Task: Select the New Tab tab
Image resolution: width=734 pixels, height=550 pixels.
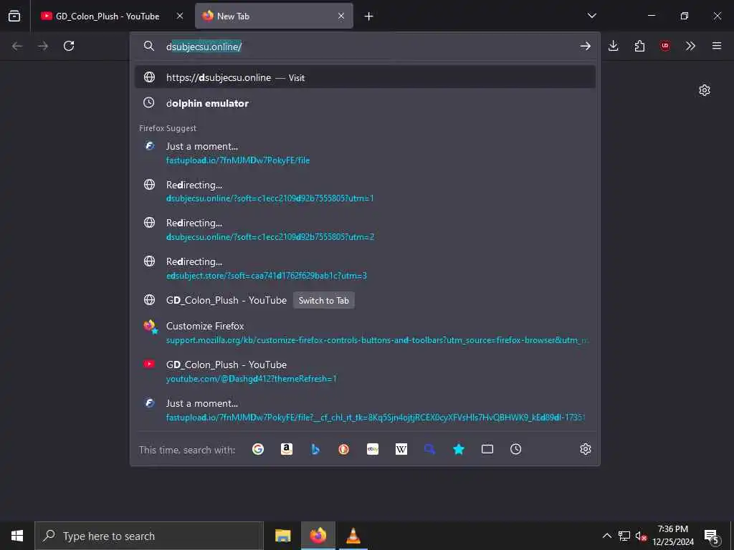Action: pos(274,16)
